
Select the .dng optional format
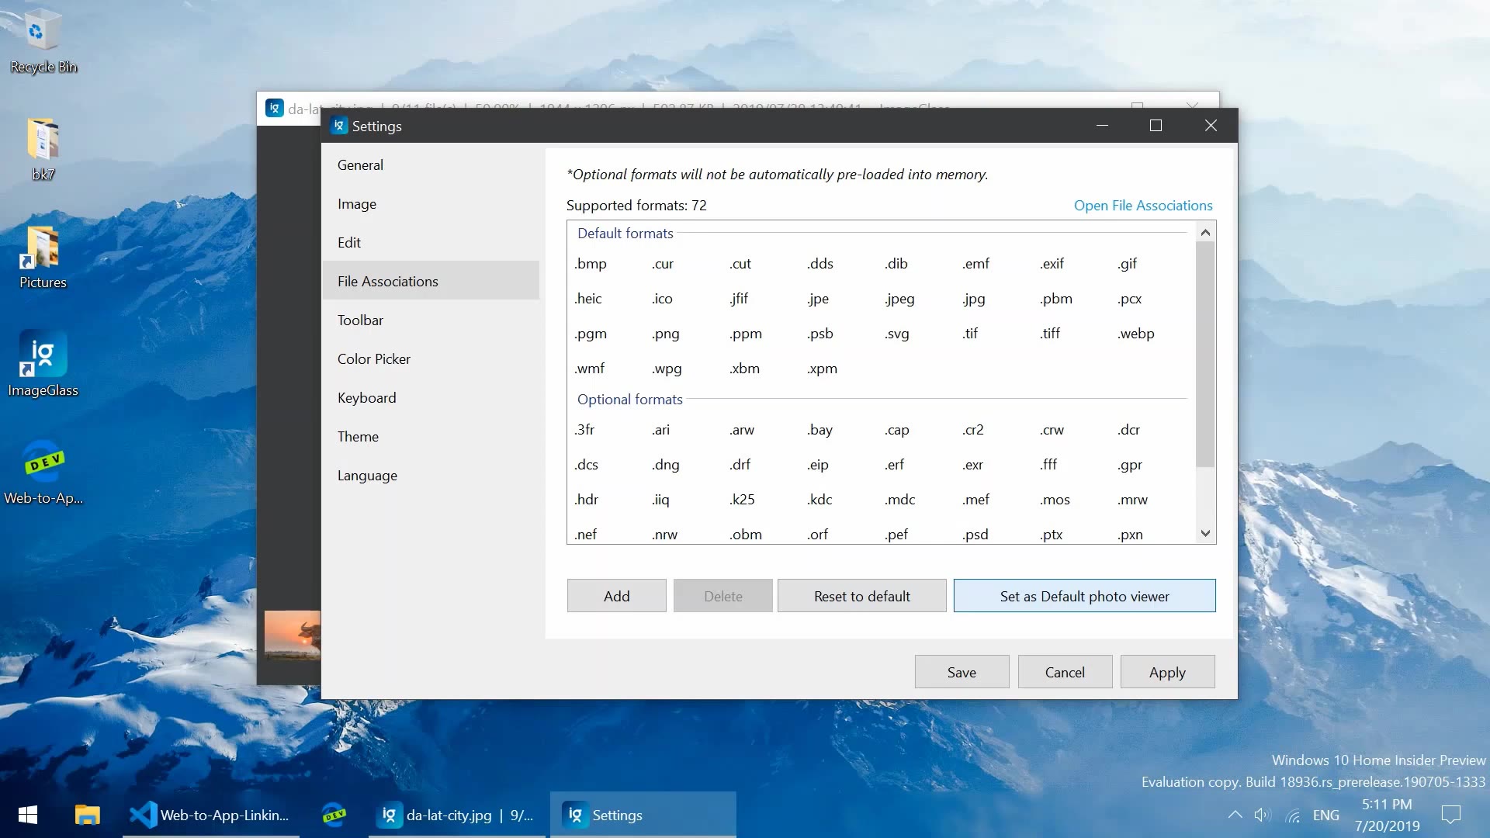[x=666, y=465]
